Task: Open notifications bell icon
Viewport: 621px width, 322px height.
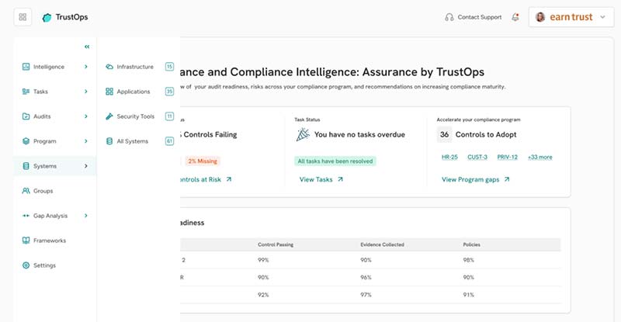Action: click(515, 17)
